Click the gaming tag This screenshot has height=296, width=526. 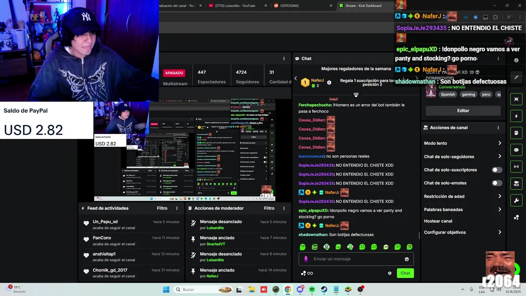point(468,94)
